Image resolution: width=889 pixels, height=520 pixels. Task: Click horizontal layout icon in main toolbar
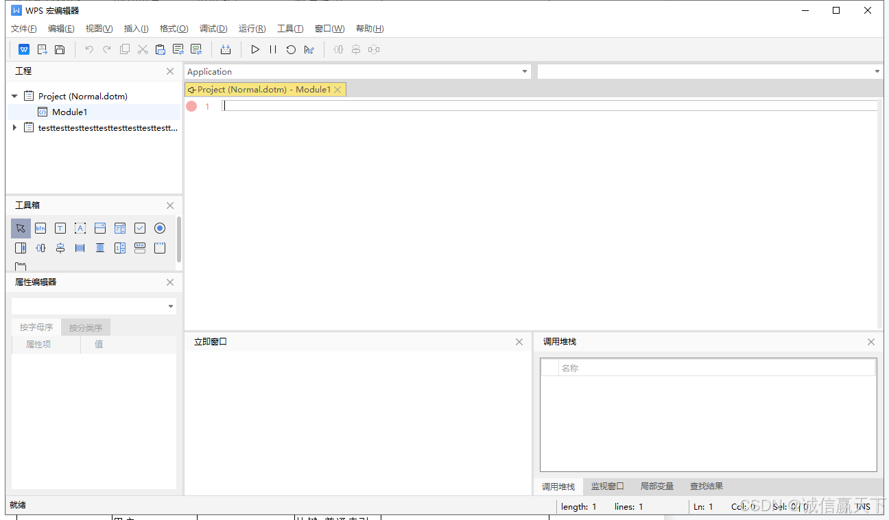(x=338, y=49)
